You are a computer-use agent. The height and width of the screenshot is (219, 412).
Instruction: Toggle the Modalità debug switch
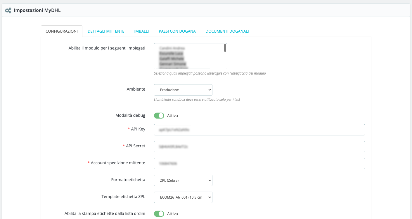coord(159,116)
